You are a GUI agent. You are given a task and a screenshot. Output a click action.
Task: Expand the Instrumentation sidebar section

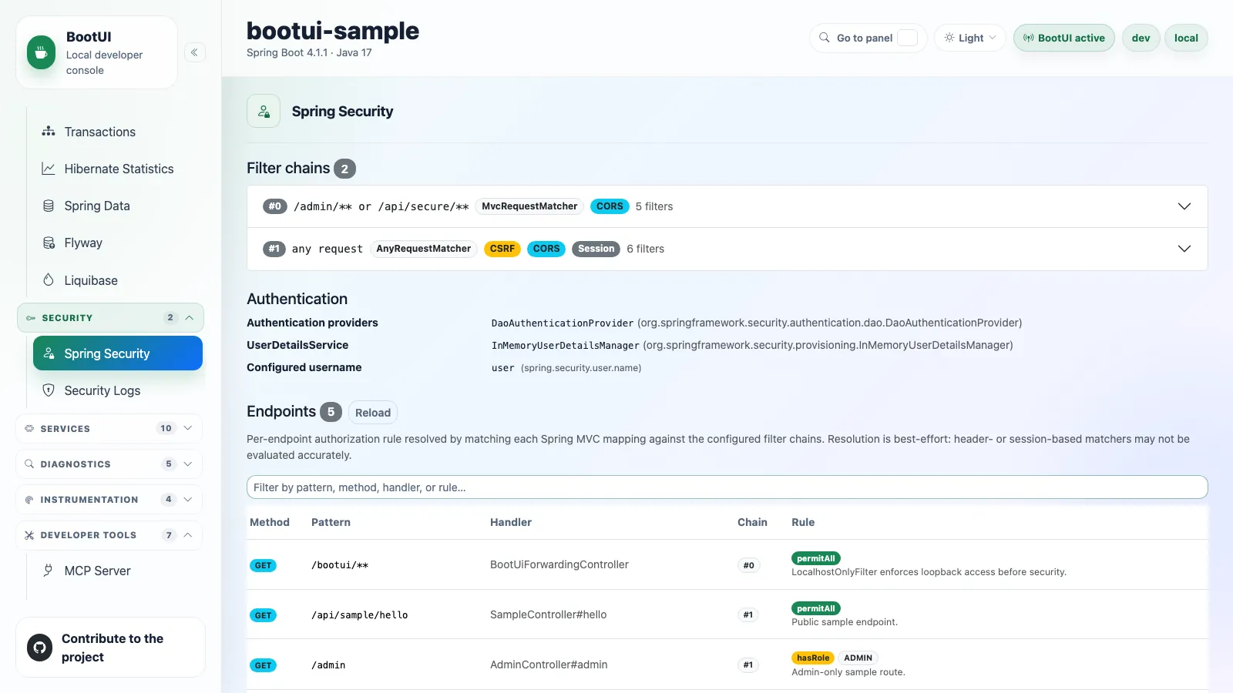coord(109,500)
